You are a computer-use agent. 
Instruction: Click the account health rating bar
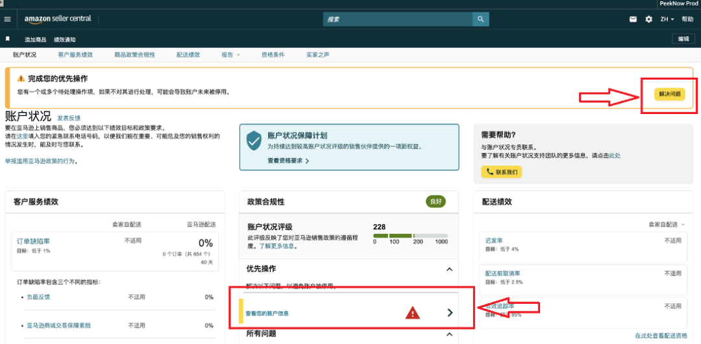410,235
